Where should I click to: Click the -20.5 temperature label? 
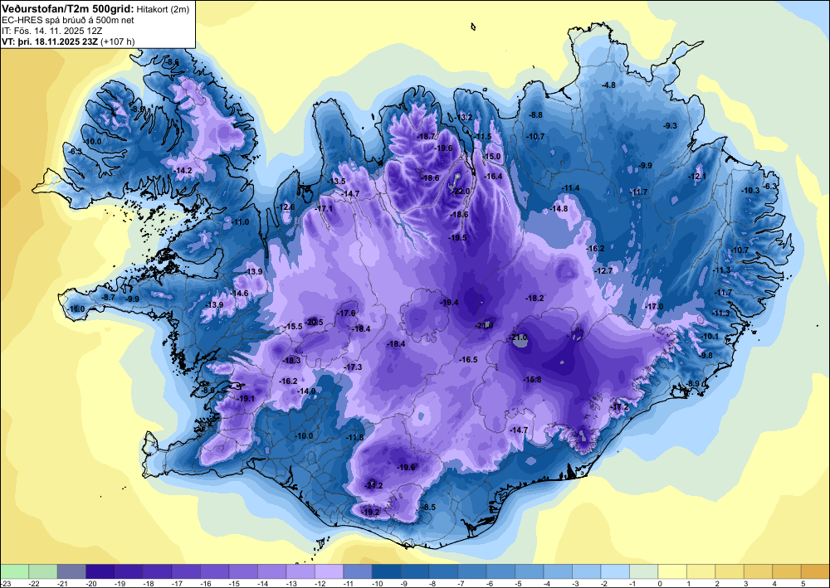(x=315, y=322)
